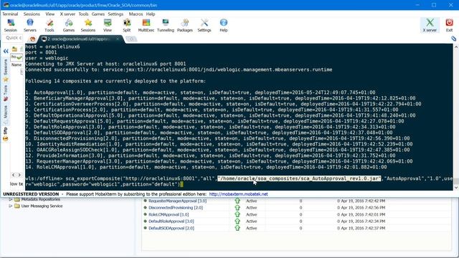The height and width of the screenshot is (258, 459).
Task: Open DefaultRoleApproval [3.0] composite link
Action: pyautogui.click(x=171, y=221)
